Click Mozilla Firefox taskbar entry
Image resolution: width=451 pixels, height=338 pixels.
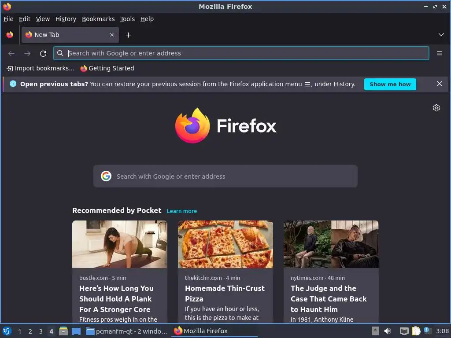[x=214, y=331]
